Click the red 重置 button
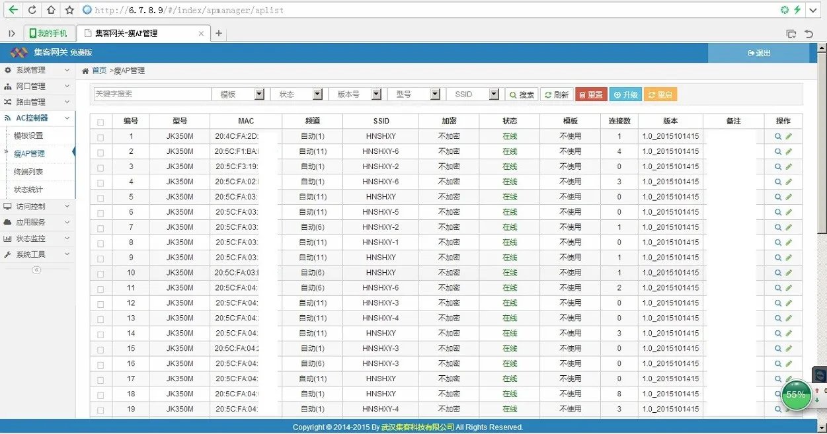This screenshot has height=434, width=827. 591,94
